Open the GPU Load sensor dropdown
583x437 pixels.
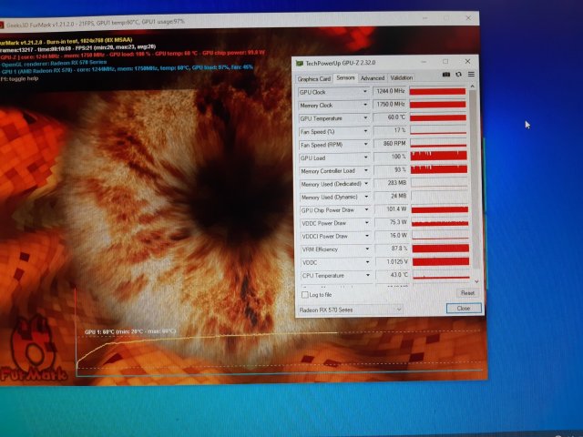[x=366, y=158]
